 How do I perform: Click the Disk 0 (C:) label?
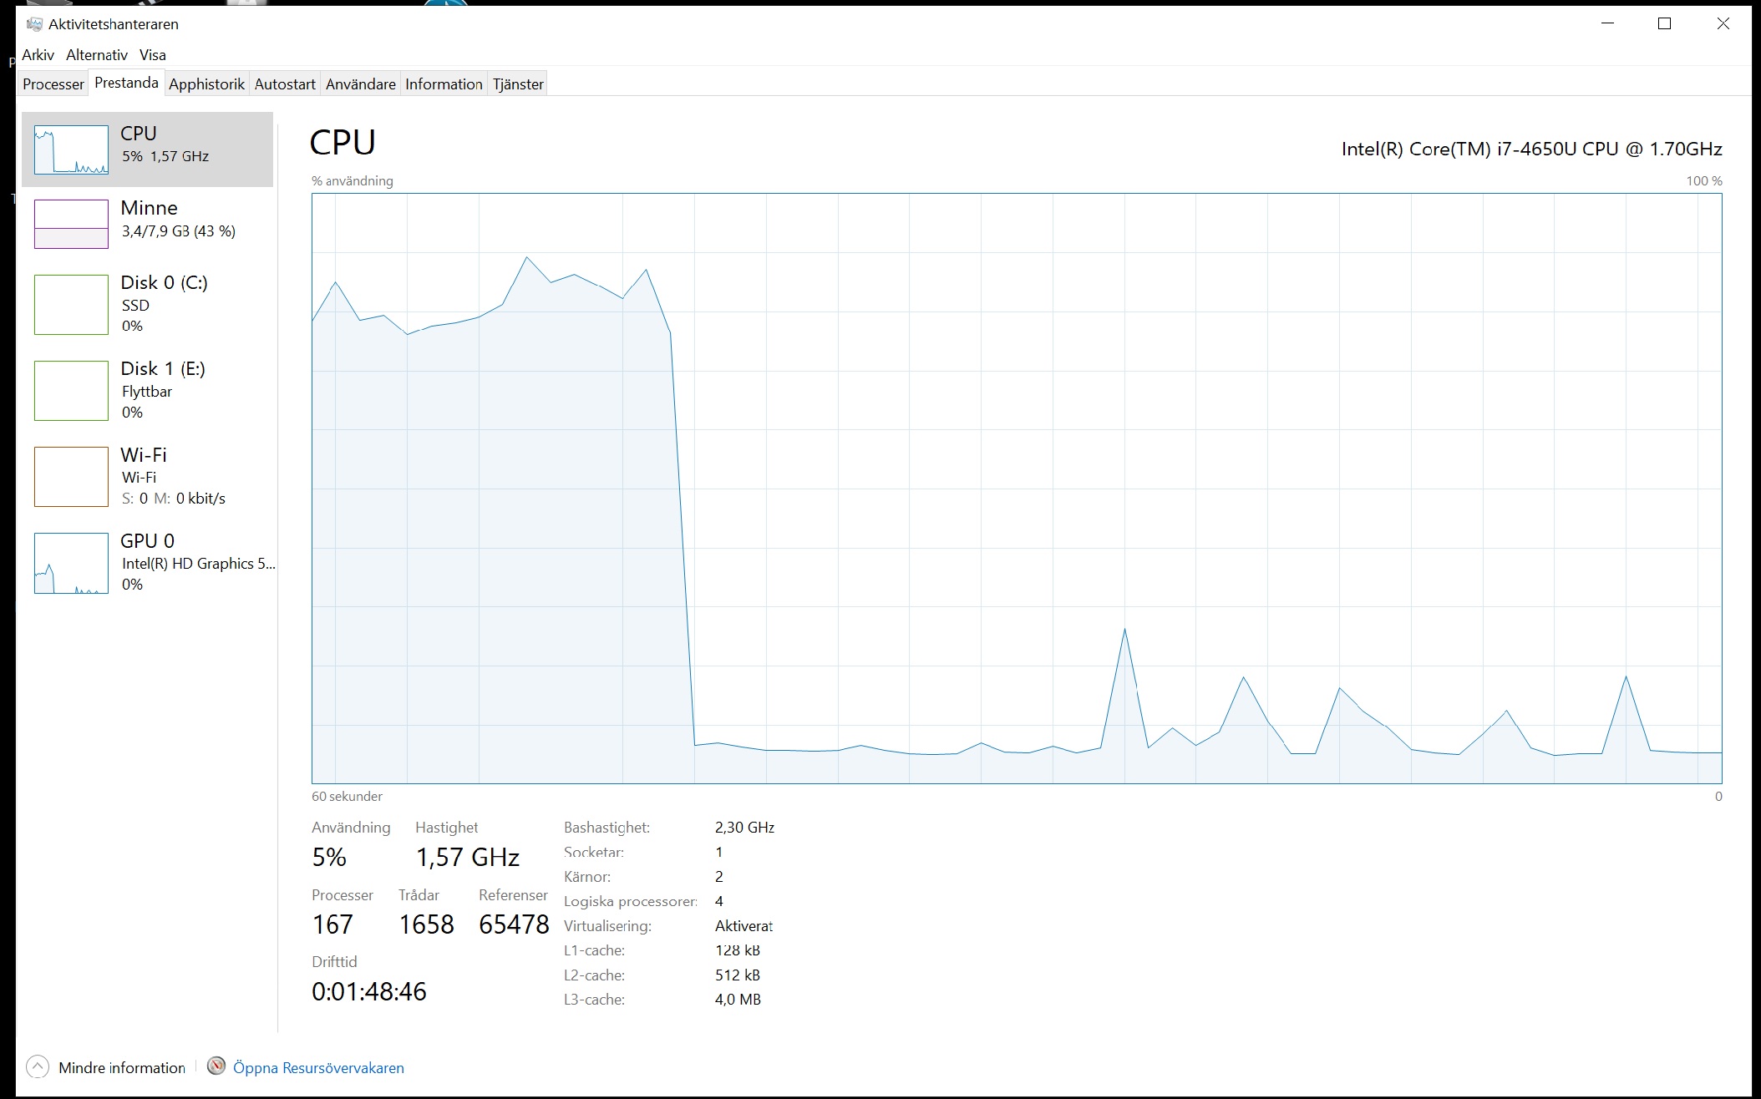tap(164, 282)
